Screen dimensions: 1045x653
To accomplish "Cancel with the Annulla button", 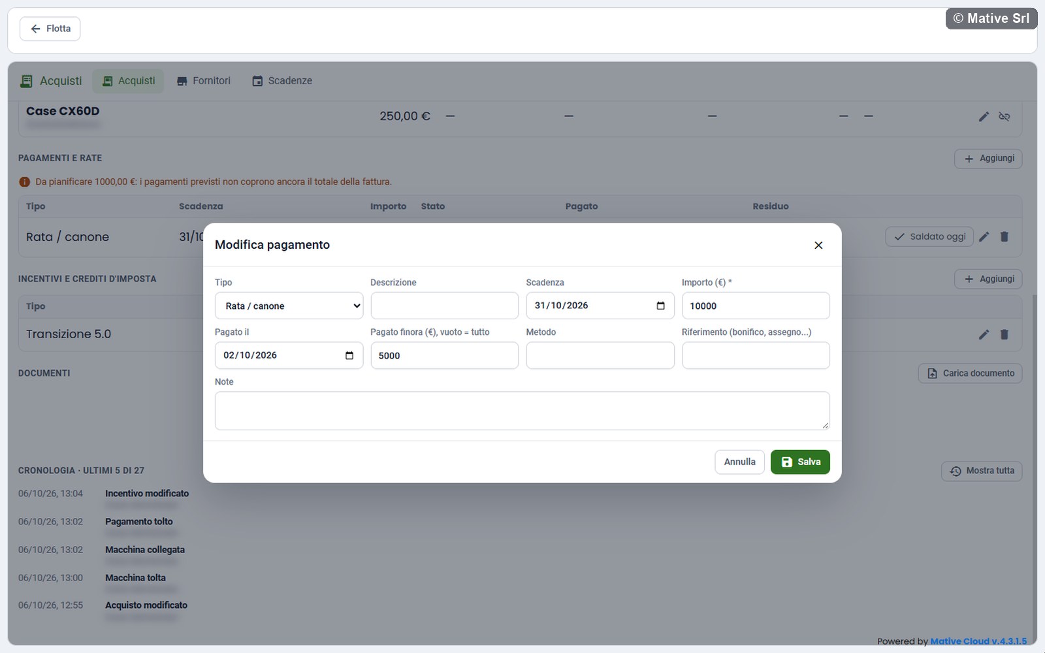I will tap(739, 462).
